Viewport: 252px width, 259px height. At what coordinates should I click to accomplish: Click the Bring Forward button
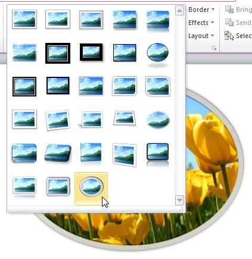[x=238, y=10]
